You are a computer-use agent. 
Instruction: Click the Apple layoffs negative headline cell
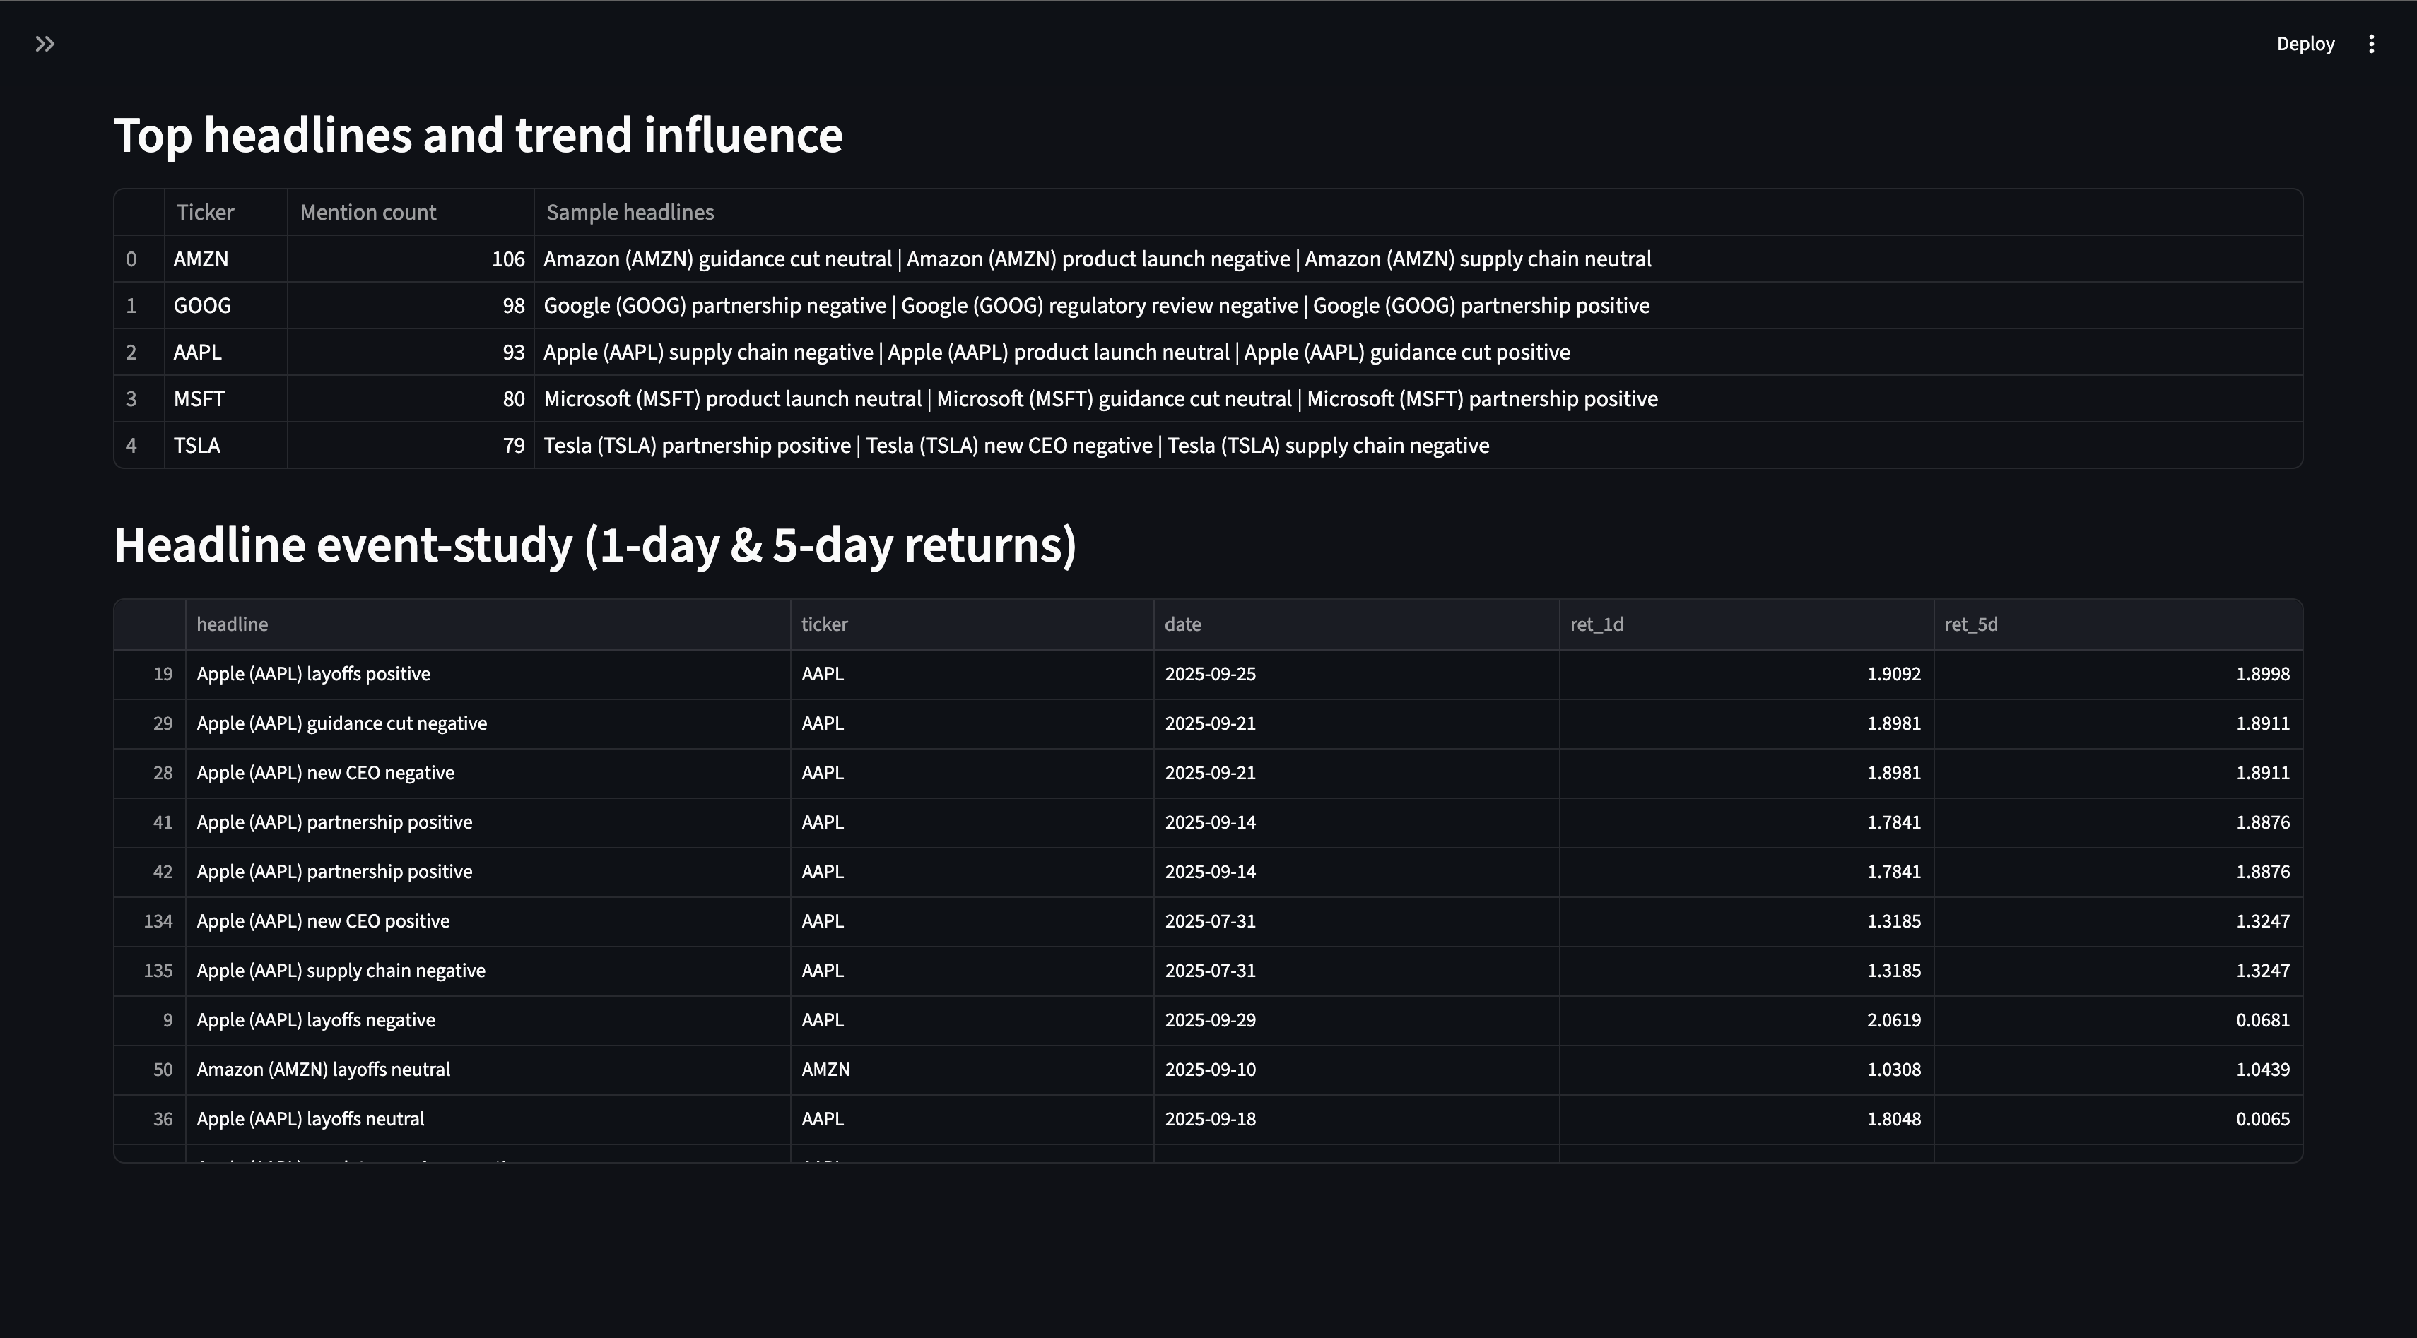[315, 1020]
